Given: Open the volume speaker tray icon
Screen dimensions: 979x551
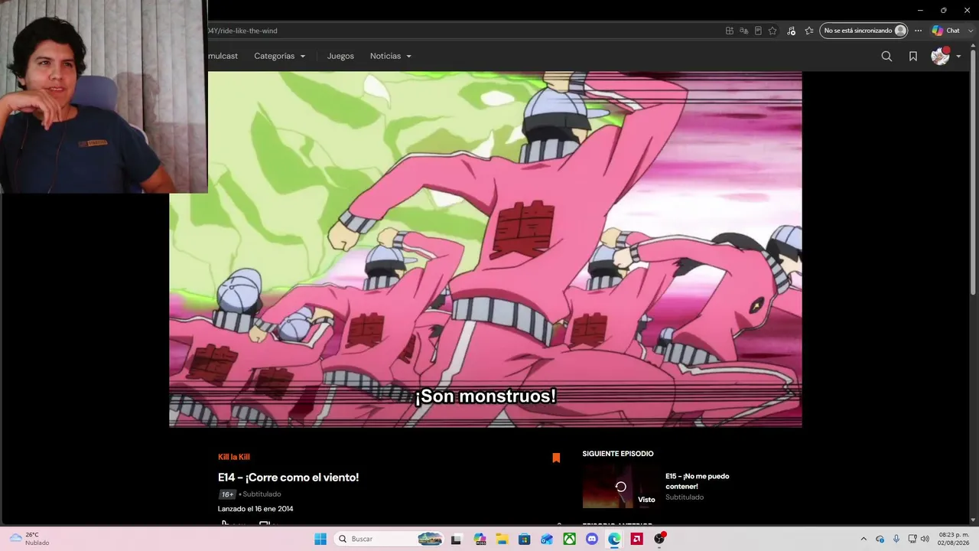Looking at the screenshot, I should 925,539.
